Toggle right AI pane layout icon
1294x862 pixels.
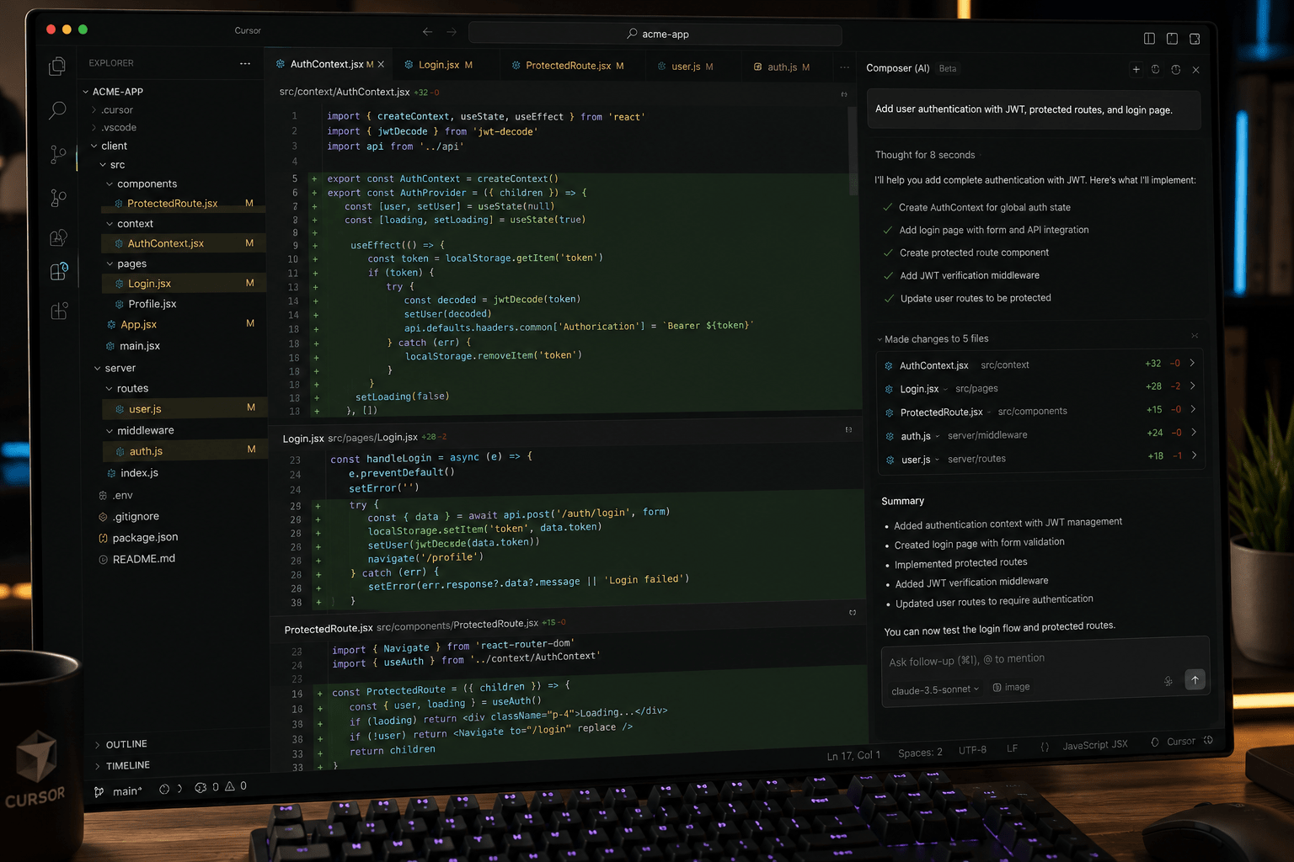pos(1195,39)
